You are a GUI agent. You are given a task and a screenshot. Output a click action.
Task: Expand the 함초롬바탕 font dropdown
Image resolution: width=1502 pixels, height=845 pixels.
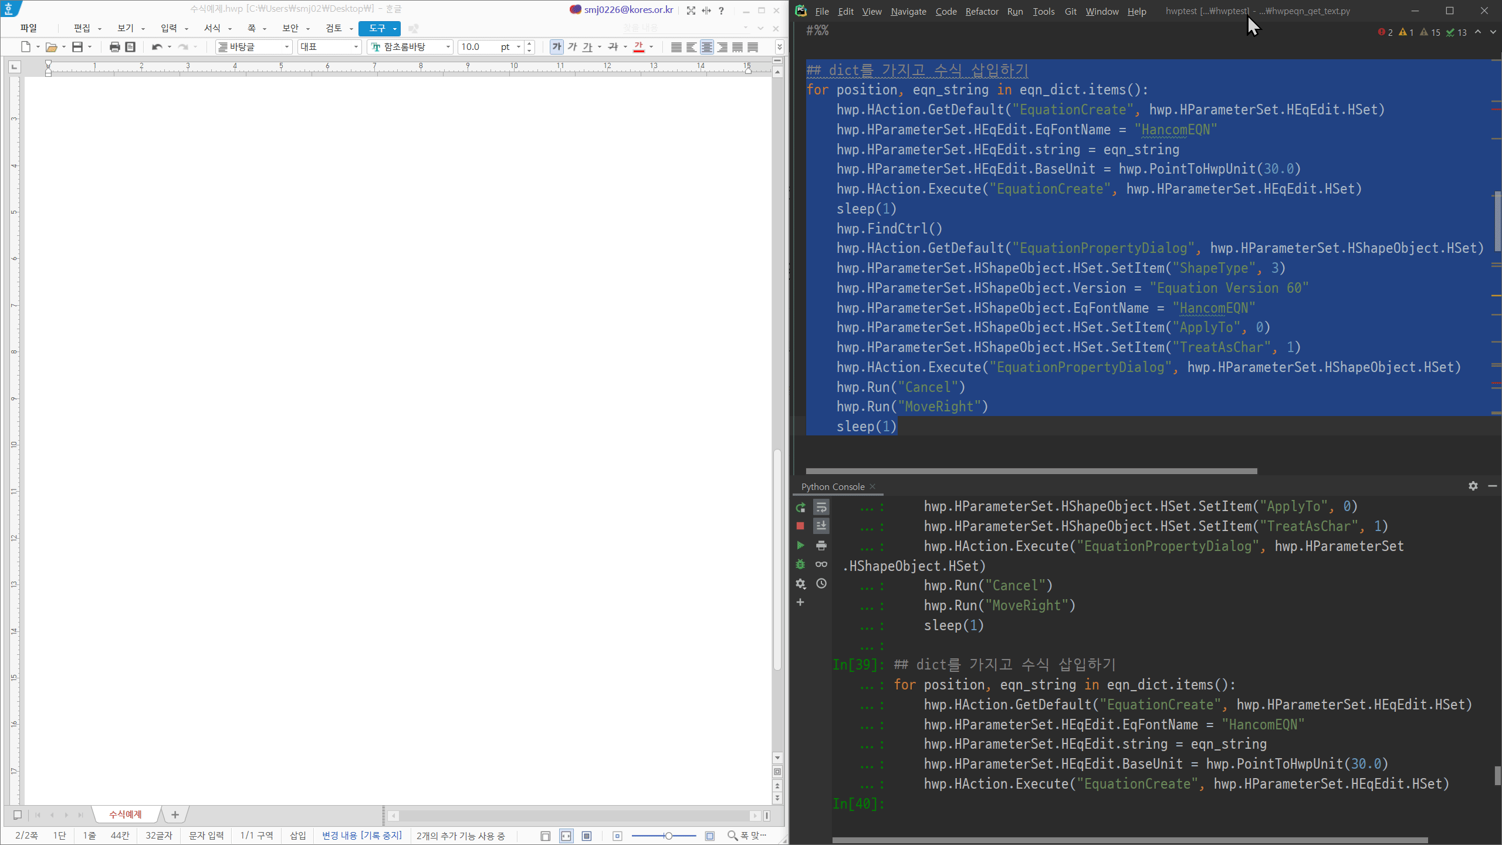[x=448, y=47]
